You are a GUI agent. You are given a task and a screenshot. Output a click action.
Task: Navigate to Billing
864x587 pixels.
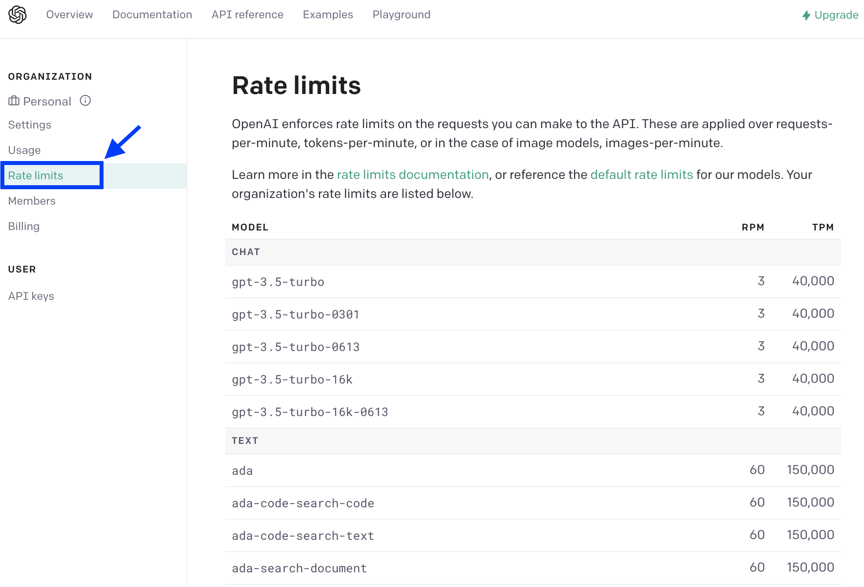(24, 226)
